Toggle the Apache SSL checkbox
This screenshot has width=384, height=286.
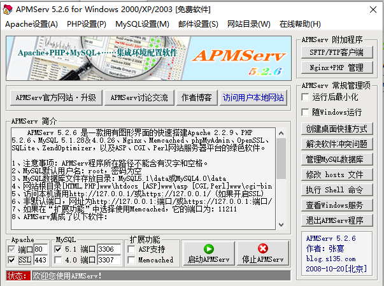pyautogui.click(x=13, y=260)
